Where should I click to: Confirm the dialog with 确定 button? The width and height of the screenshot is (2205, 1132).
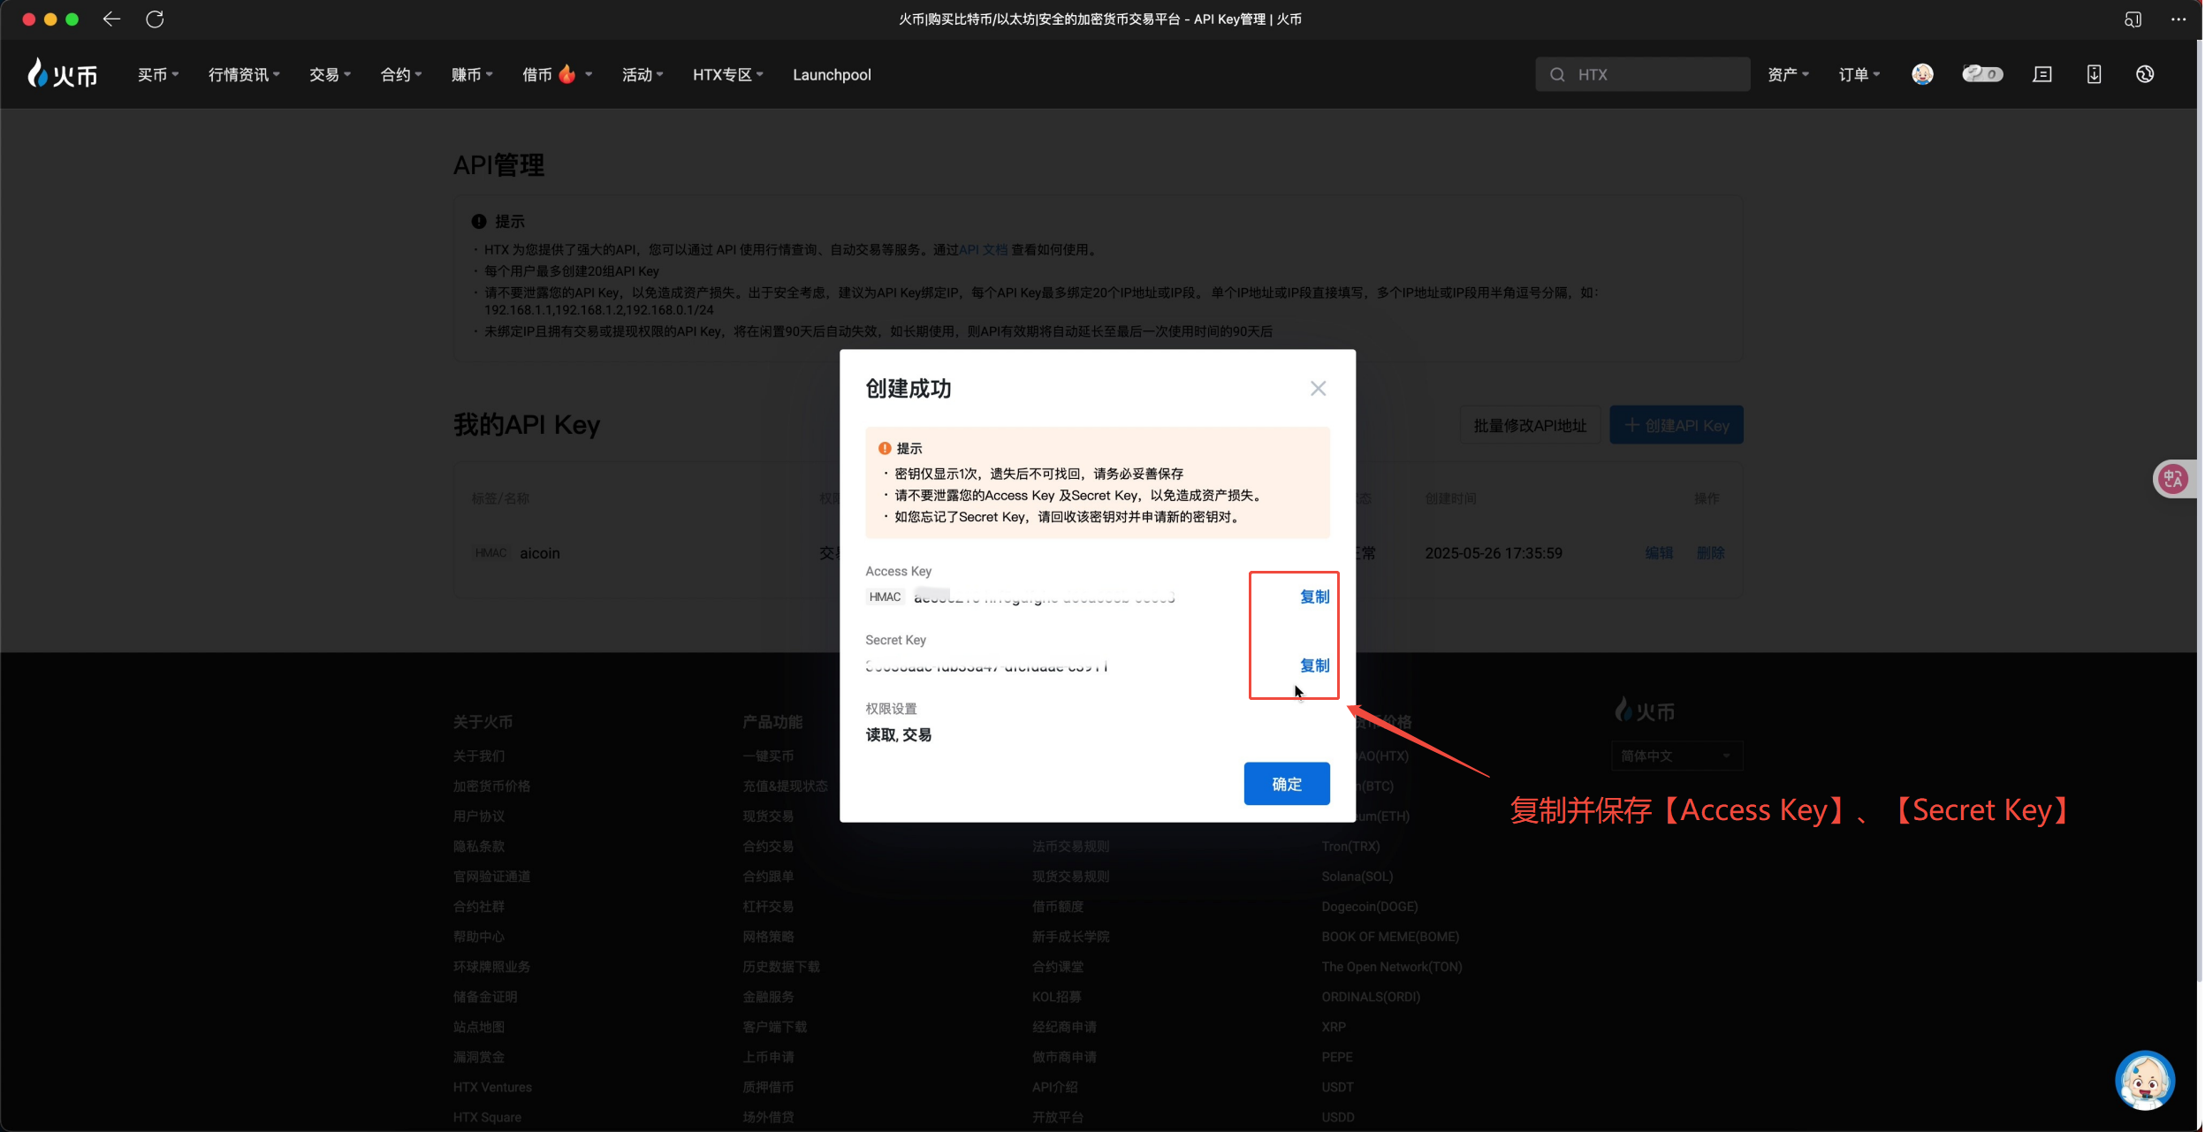(1287, 784)
